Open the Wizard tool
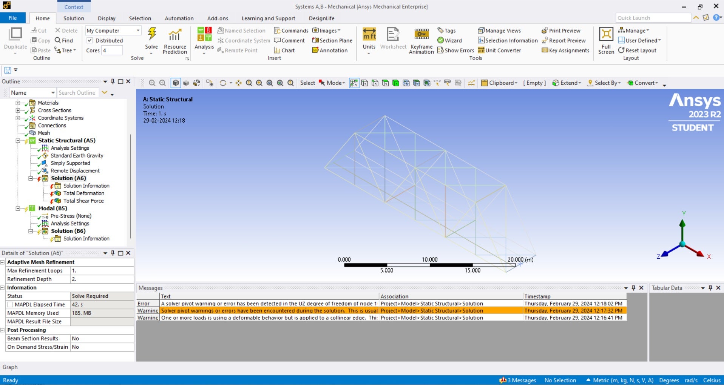 tap(449, 40)
